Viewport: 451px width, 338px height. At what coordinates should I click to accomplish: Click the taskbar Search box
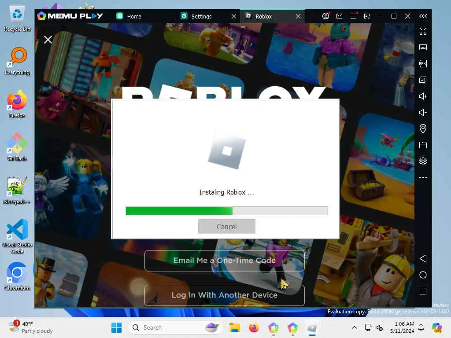[175, 327]
